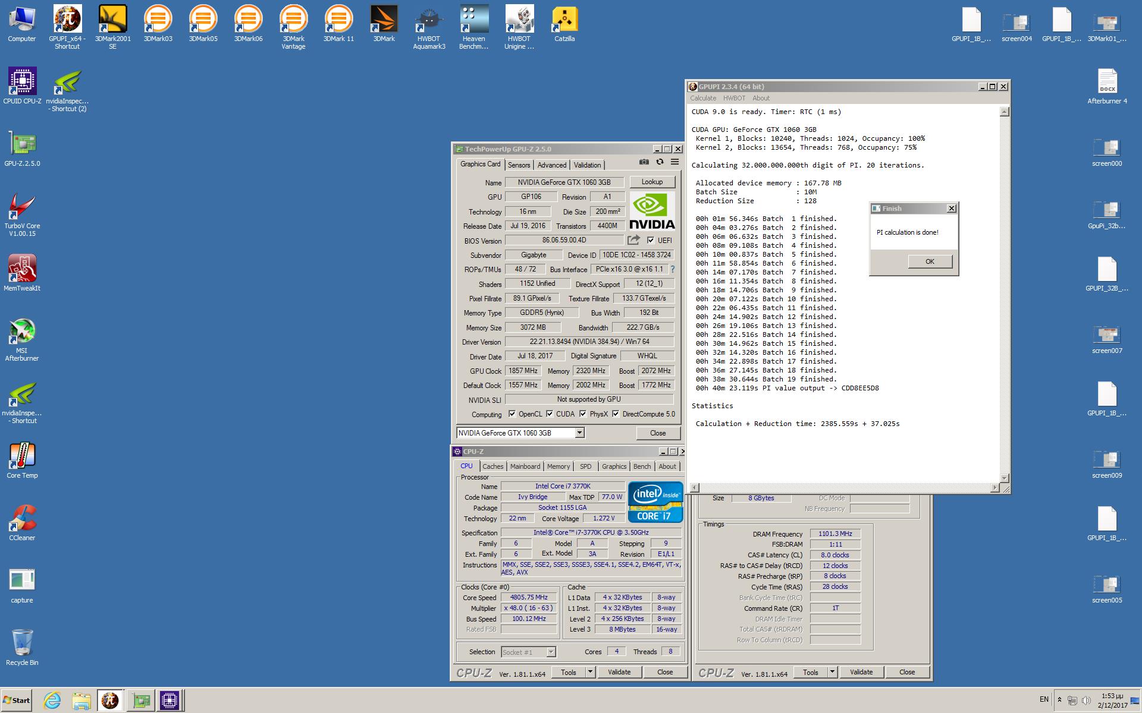Viewport: 1142px width, 713px height.
Task: Toggle the DirectCompute 5.0 checkbox
Action: coord(616,414)
